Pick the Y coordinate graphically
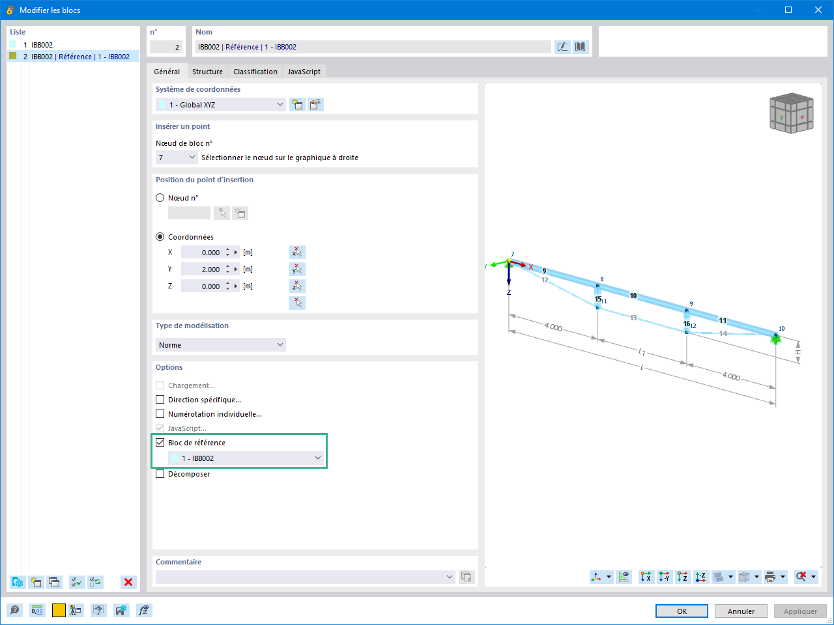834x625 pixels. tap(297, 270)
